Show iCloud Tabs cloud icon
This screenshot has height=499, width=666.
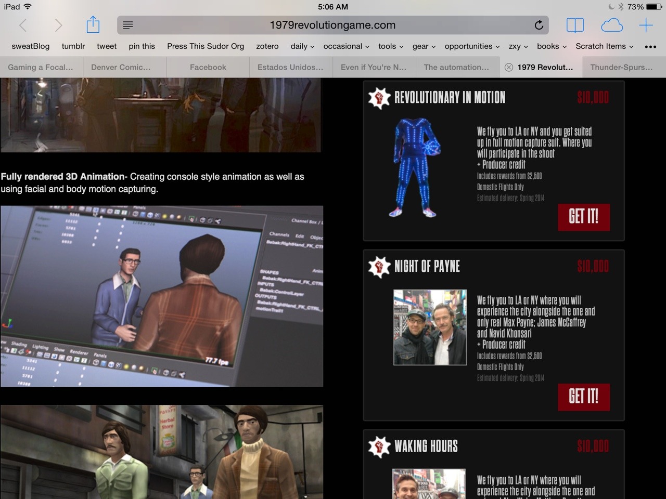click(611, 25)
